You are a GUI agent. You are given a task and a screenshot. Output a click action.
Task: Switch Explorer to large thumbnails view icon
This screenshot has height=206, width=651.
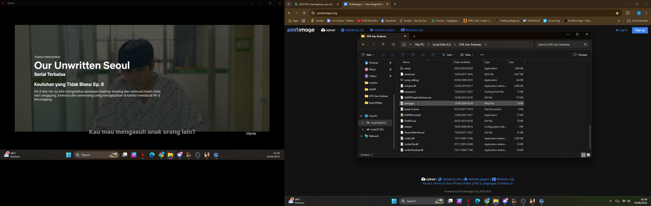[x=588, y=155]
